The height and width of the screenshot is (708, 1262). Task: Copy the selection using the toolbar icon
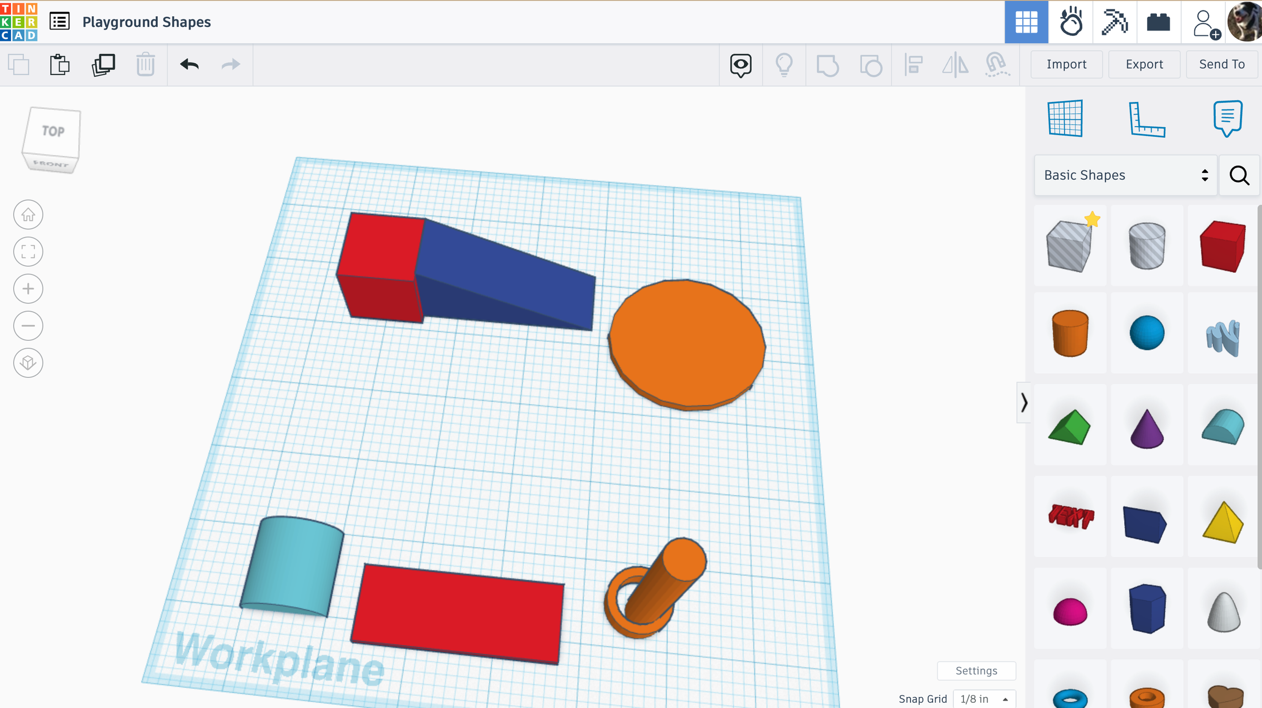(19, 64)
